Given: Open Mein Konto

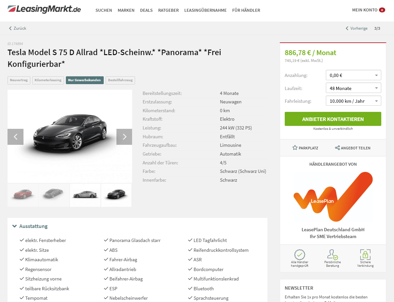Looking at the screenshot, I should click(369, 10).
